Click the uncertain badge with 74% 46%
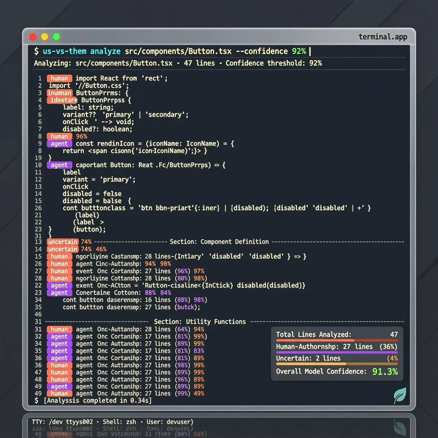Image resolution: width=438 pixels, height=438 pixels. (62, 249)
